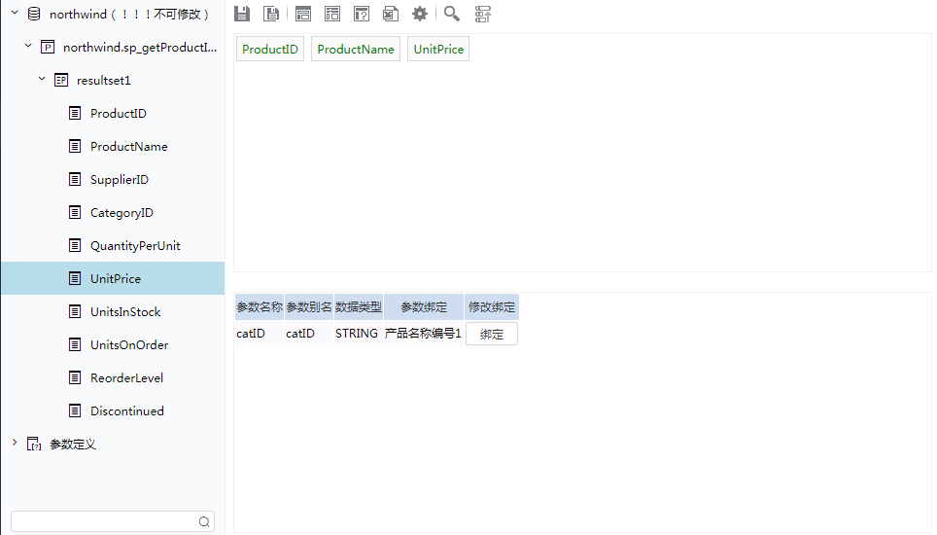Click the 产品名称编号1 binding cell

pyautogui.click(x=423, y=333)
